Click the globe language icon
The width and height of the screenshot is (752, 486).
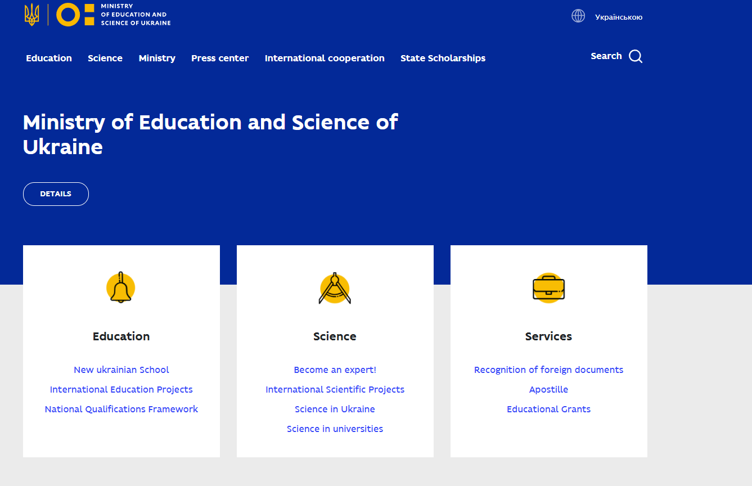[x=578, y=16]
